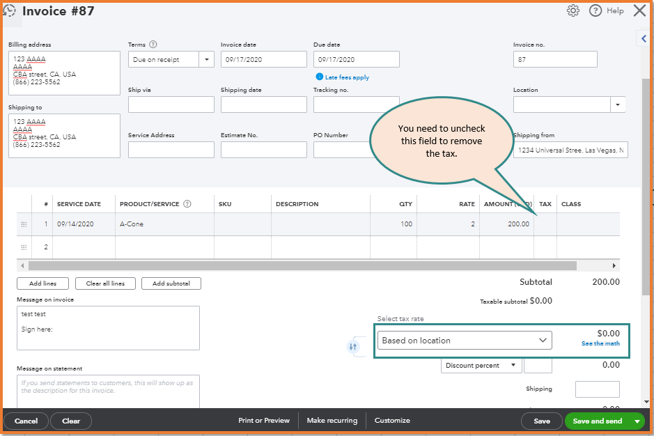The image size is (654, 436).
Task: Click the Due date field
Action: (x=356, y=59)
